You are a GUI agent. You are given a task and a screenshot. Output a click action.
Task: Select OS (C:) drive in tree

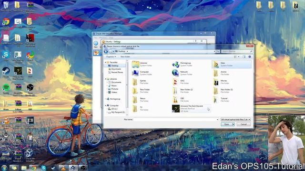pos(114,109)
